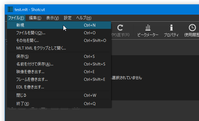
Task: Choose 終了(X) to quit Shotcut
Action: [x=59, y=104]
